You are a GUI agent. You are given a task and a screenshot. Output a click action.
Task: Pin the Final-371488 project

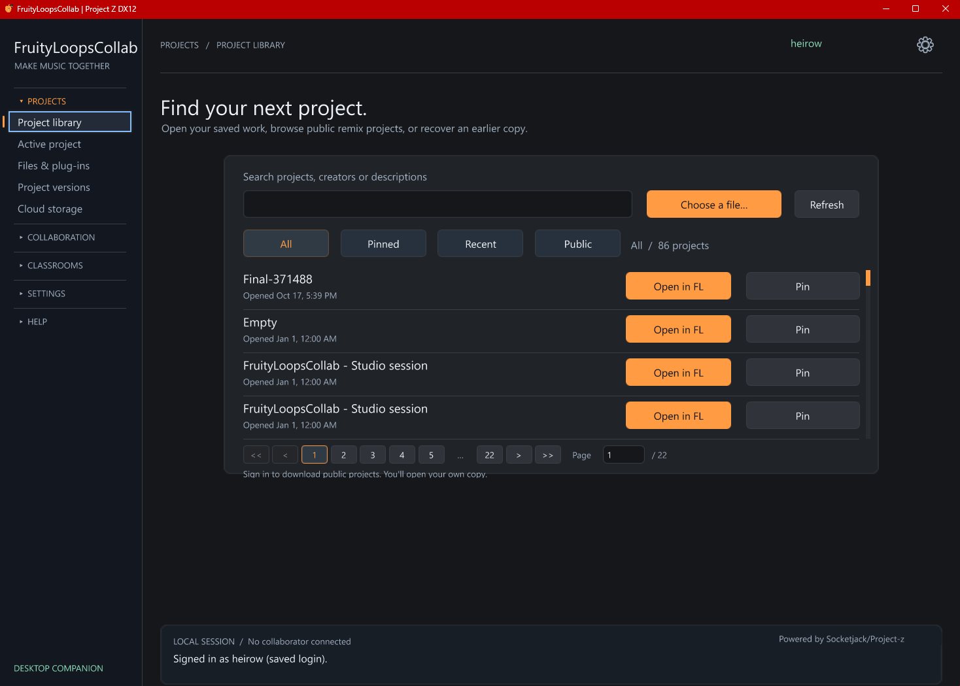[x=802, y=286]
